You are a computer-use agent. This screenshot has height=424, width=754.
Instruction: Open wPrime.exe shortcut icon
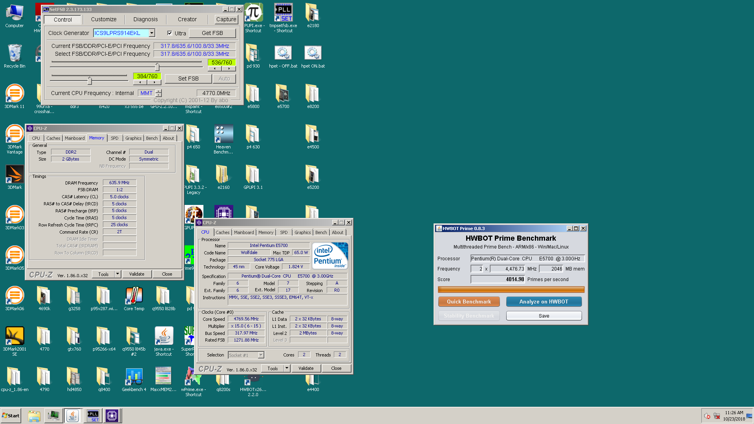193,382
